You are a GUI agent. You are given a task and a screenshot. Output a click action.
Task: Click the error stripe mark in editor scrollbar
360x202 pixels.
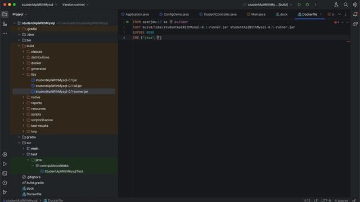coord(349,42)
